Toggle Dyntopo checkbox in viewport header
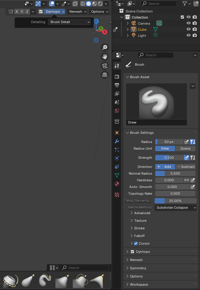This screenshot has height=290, width=200. pos(41,12)
